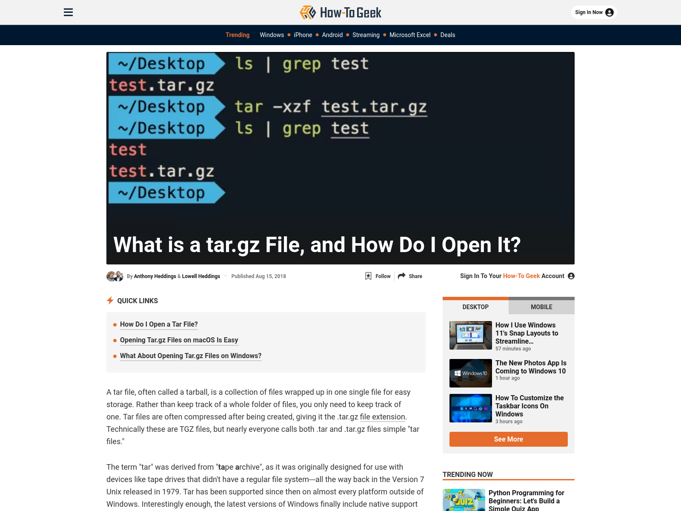Open 'How I Use Windows 11's Snap Layouts' headline
This screenshot has width=681, height=511.
pyautogui.click(x=527, y=333)
